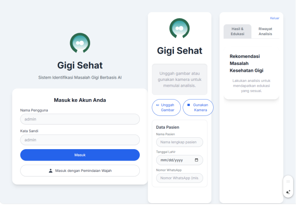The width and height of the screenshot is (296, 205).
Task: Click the calendar icon in Tanggal Lahir field
Action: click(196, 160)
